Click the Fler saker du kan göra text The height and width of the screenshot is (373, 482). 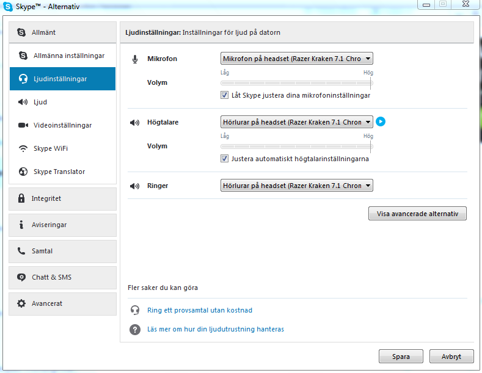[x=162, y=288]
